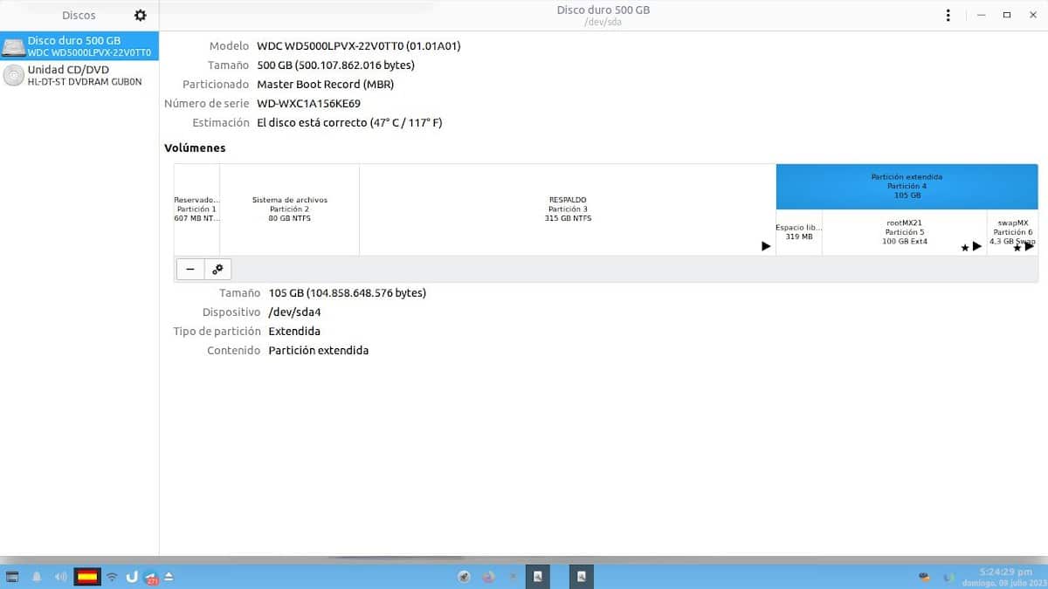Click the /dev/sda subtitle in title bar

[x=603, y=22]
